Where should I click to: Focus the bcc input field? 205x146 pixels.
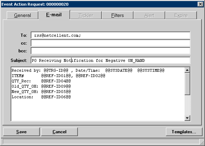pyautogui.click(x=111, y=51)
